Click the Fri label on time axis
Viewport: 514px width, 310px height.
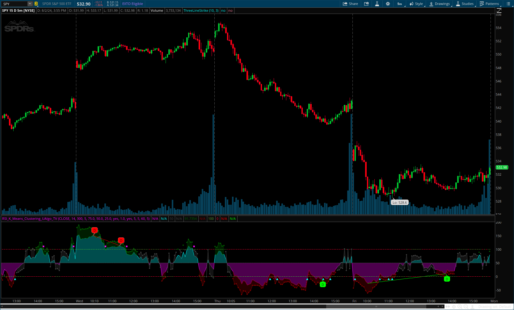(354, 301)
